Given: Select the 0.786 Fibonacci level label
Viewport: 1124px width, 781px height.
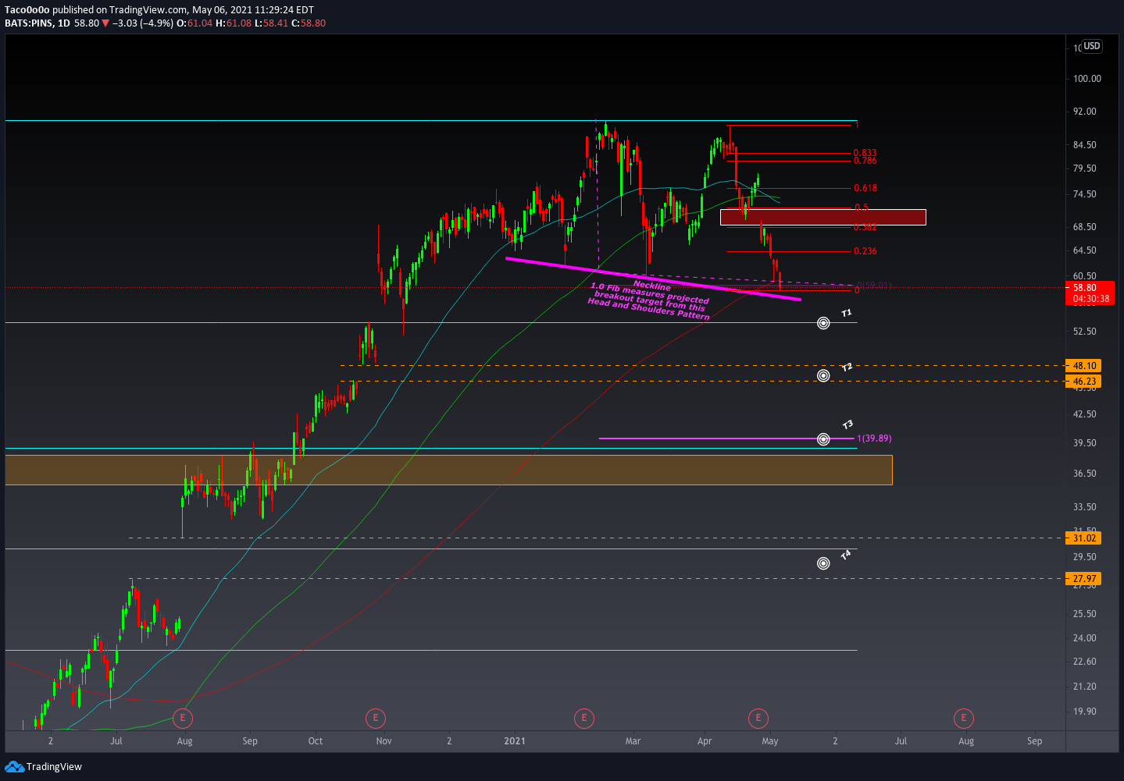Looking at the screenshot, I should coord(865,161).
